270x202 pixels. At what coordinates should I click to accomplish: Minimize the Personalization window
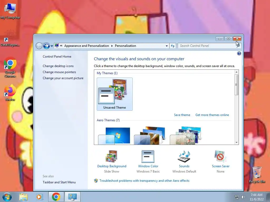click(220, 39)
